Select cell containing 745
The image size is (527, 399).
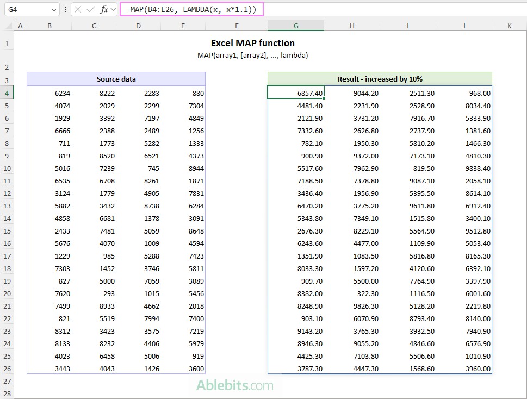[139, 169]
